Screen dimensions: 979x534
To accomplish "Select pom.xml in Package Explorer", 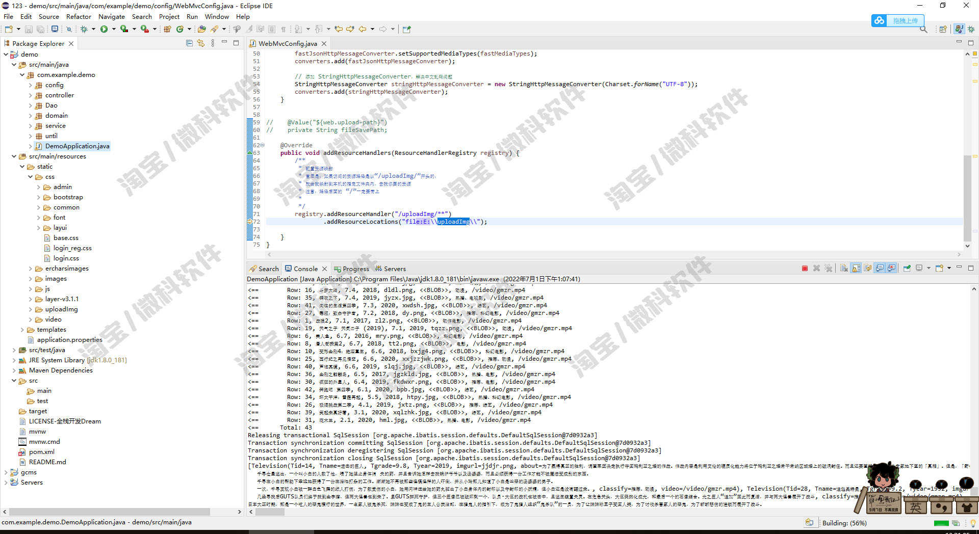I will click(41, 452).
